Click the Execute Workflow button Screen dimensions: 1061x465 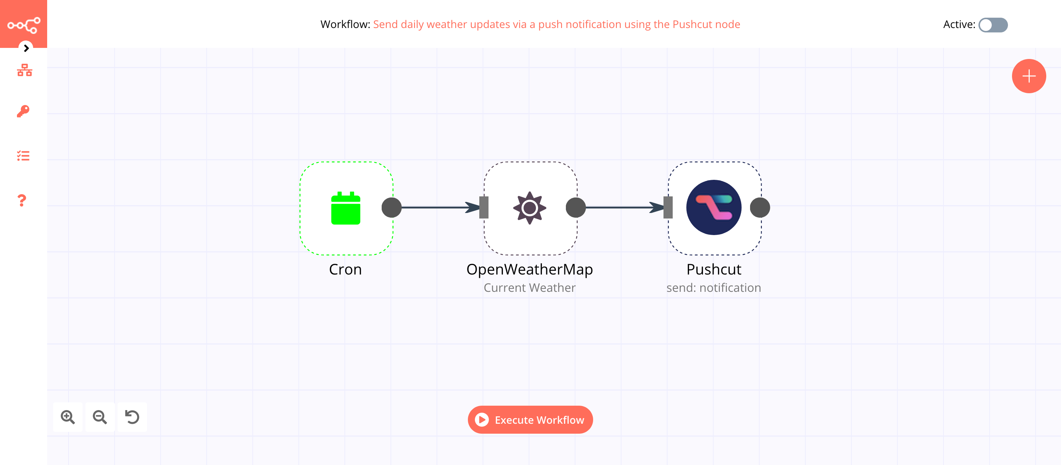[530, 420]
